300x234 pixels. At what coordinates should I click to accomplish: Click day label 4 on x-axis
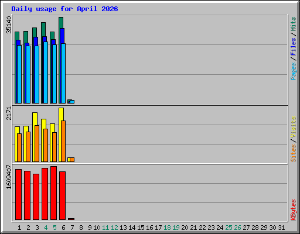[x=46, y=228]
